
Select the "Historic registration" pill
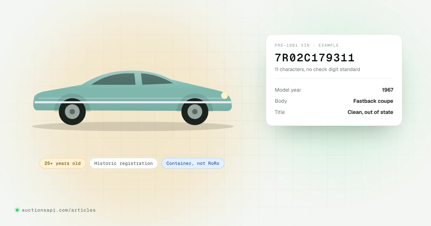(123, 163)
